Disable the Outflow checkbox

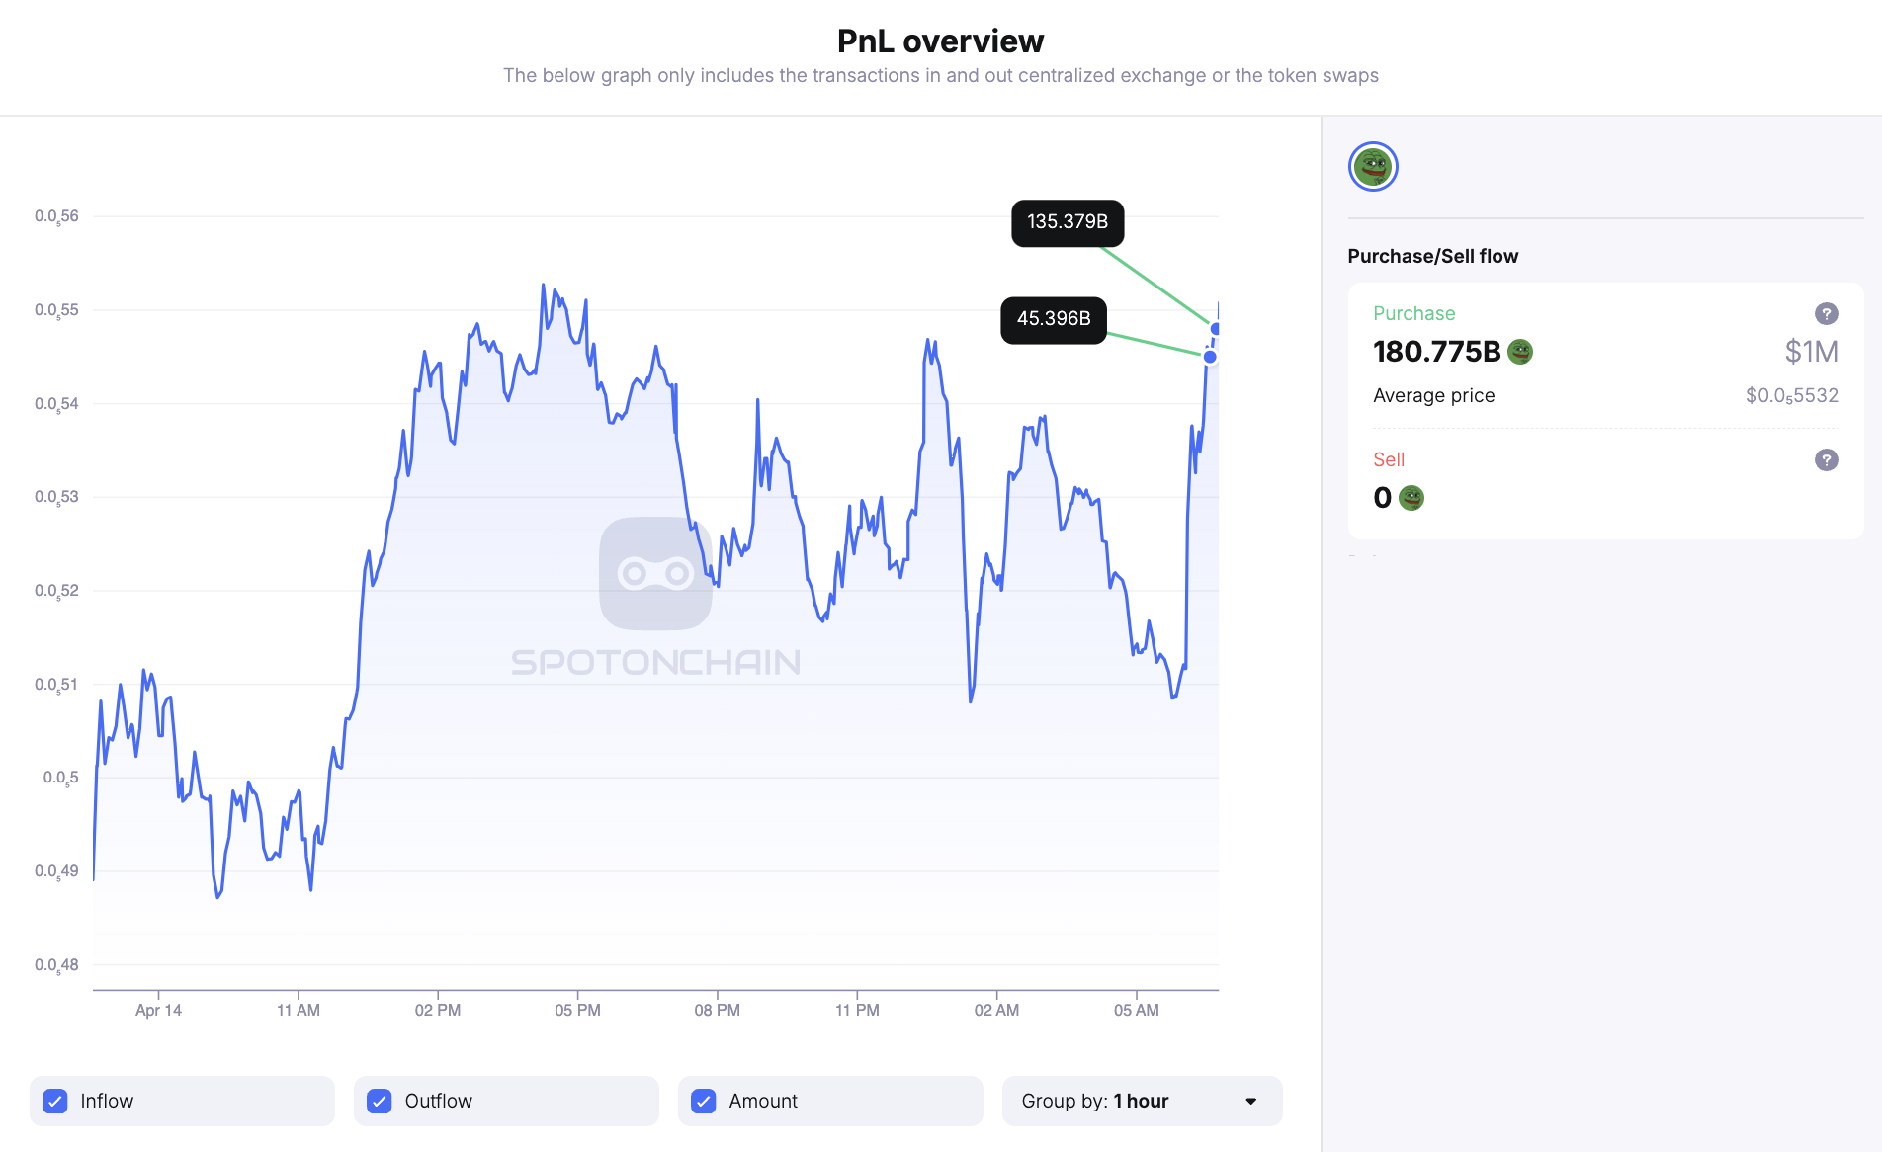pyautogui.click(x=379, y=1100)
